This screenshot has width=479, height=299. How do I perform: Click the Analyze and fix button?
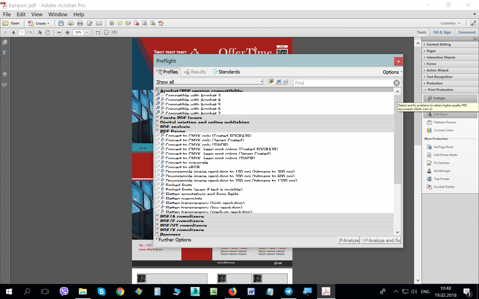click(381, 240)
